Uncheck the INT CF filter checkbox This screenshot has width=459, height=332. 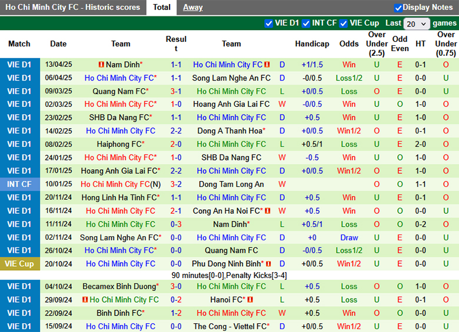coord(306,24)
